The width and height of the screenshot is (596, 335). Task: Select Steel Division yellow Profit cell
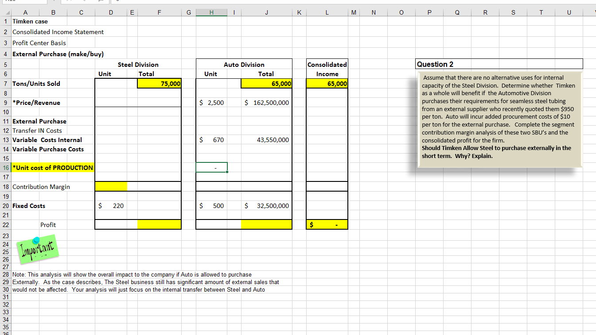pos(159,225)
